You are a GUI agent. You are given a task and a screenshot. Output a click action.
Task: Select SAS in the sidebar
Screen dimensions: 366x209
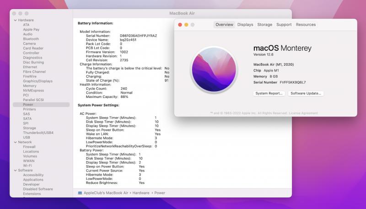click(27, 114)
